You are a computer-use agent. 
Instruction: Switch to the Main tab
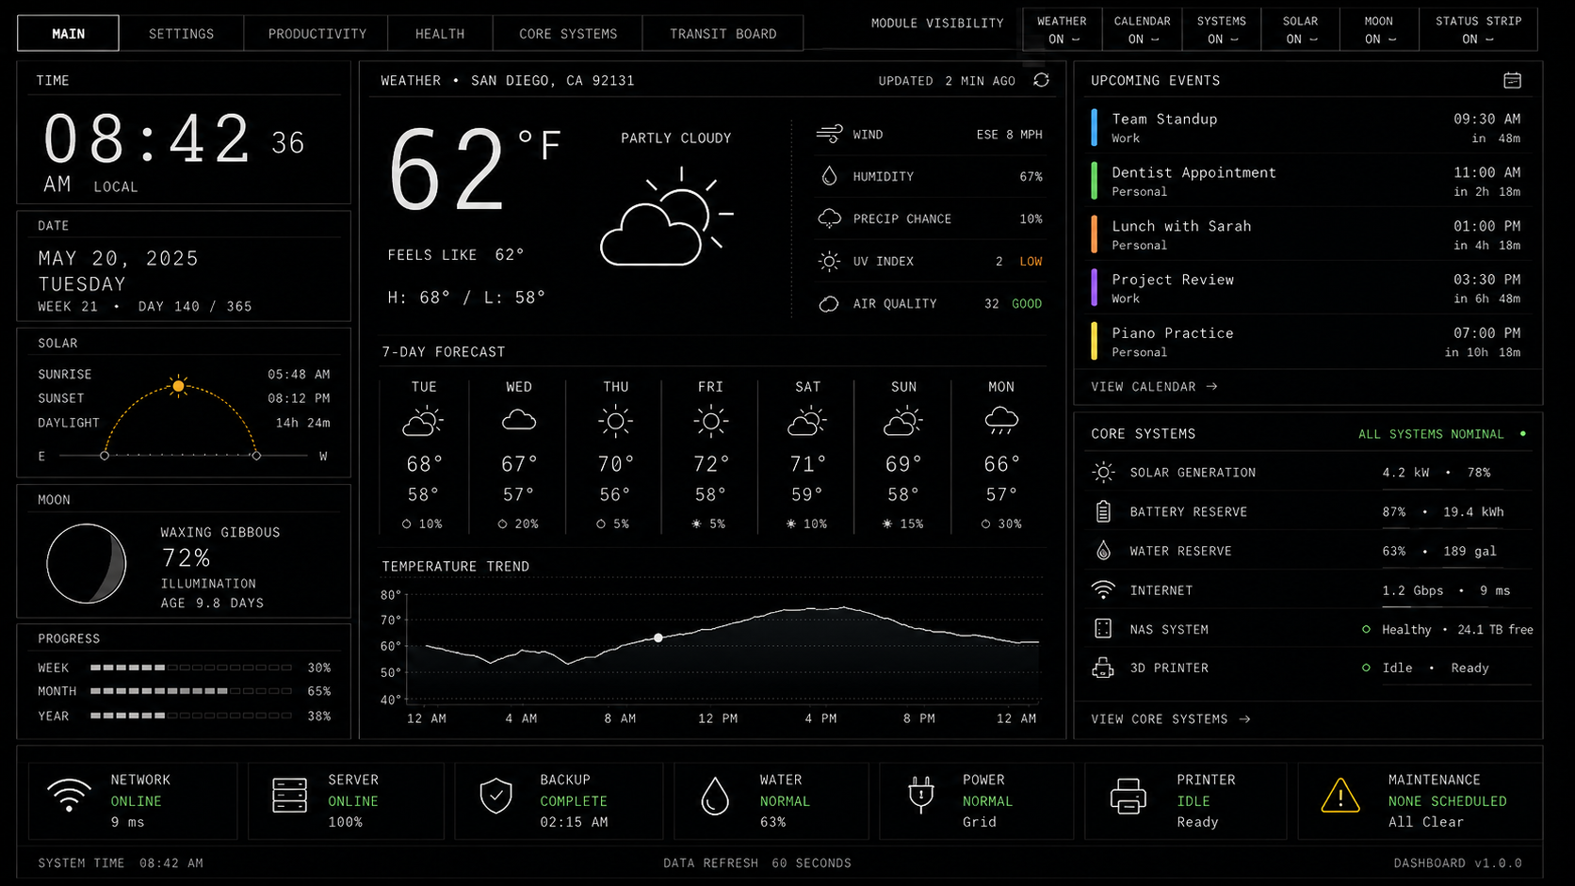[x=68, y=33]
